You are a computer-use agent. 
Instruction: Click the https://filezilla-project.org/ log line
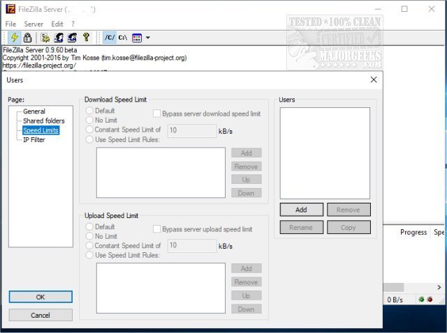point(39,65)
